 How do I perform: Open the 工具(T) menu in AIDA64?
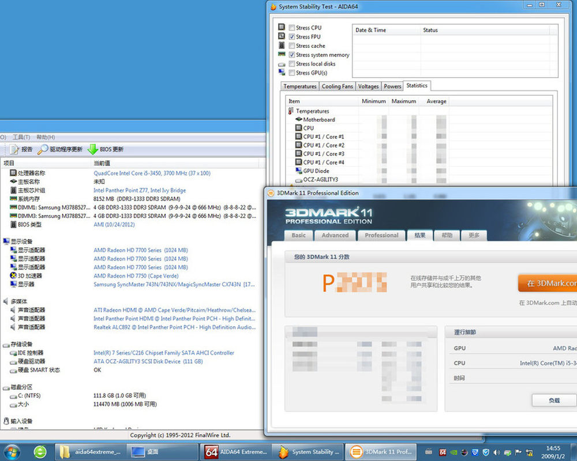[x=21, y=137]
